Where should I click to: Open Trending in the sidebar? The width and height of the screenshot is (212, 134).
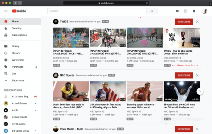pyautogui.click(x=17, y=28)
